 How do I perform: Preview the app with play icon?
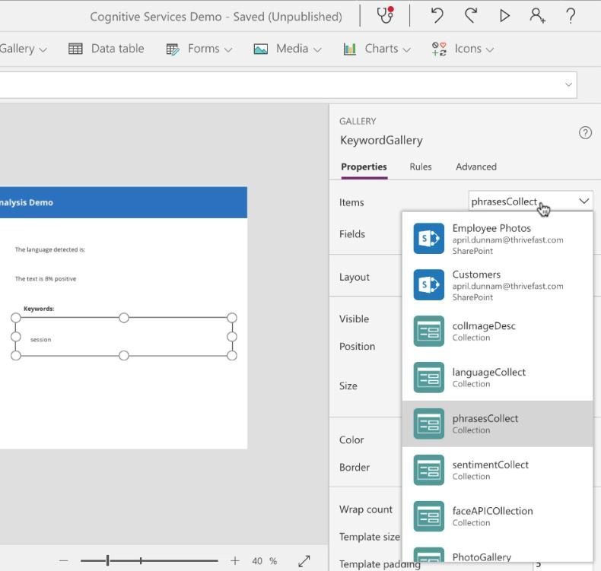point(504,16)
